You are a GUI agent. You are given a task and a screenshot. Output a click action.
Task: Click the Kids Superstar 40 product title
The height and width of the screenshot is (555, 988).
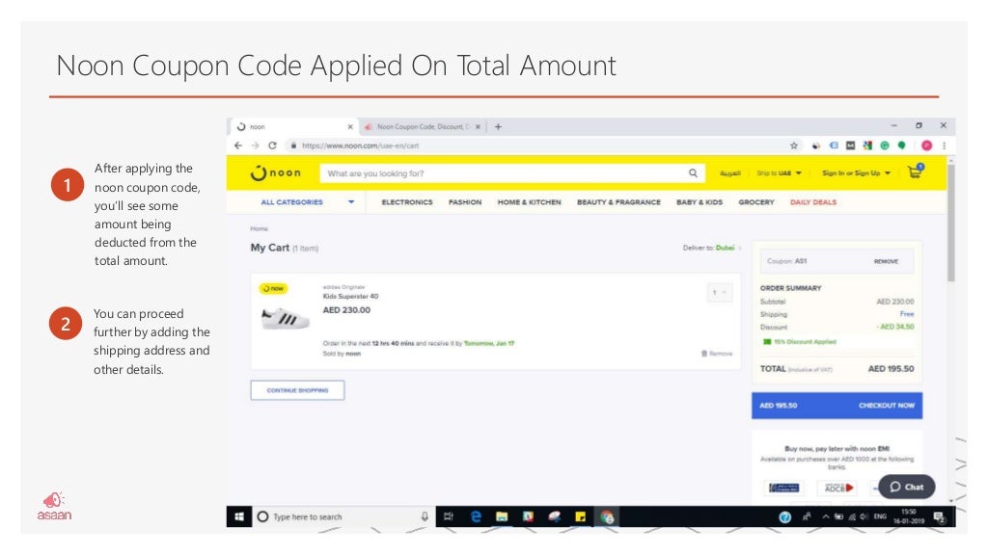click(350, 296)
